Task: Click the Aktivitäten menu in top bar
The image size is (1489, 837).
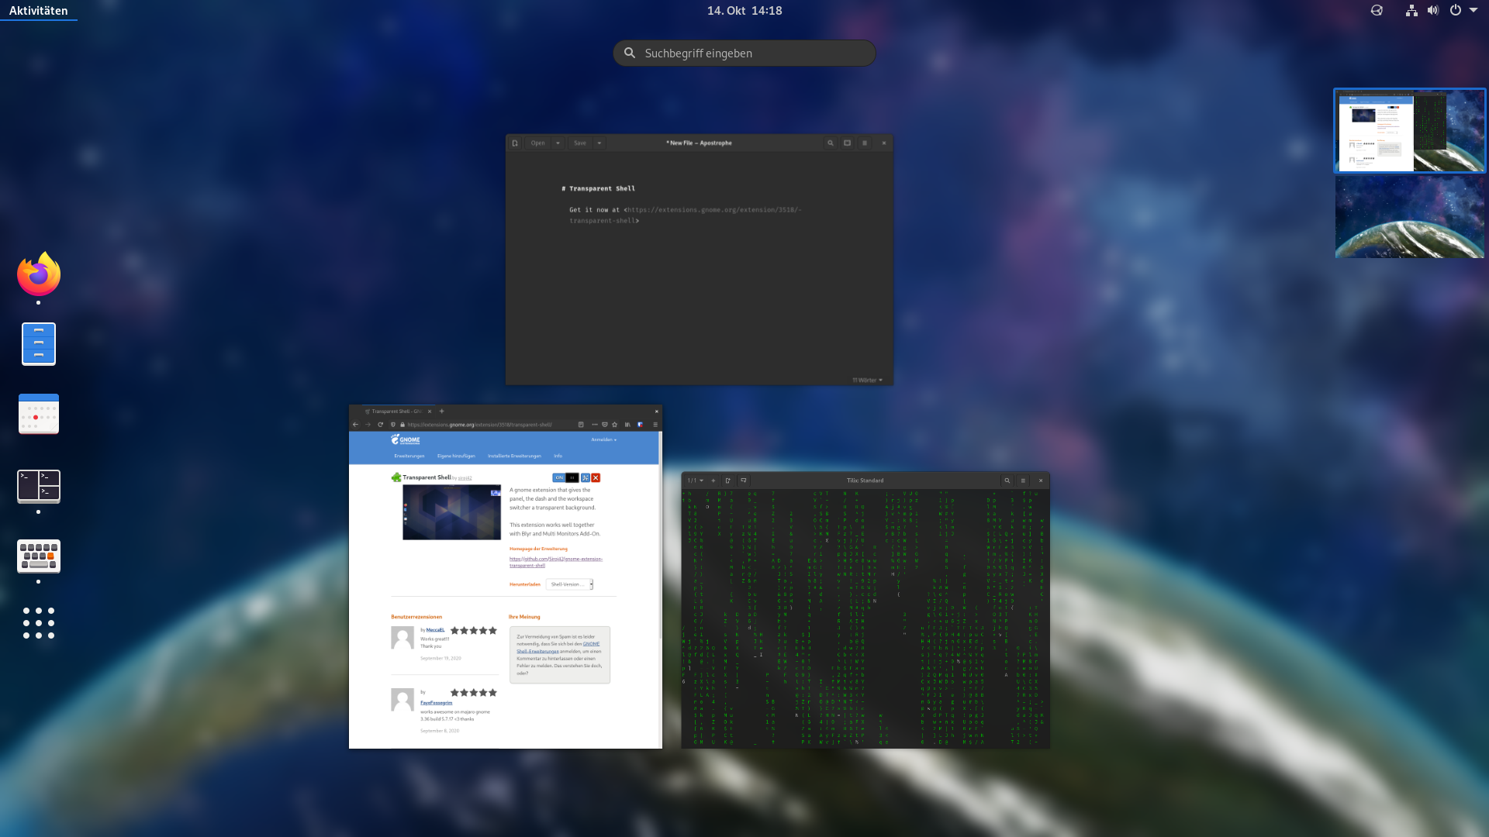Action: 38,10
